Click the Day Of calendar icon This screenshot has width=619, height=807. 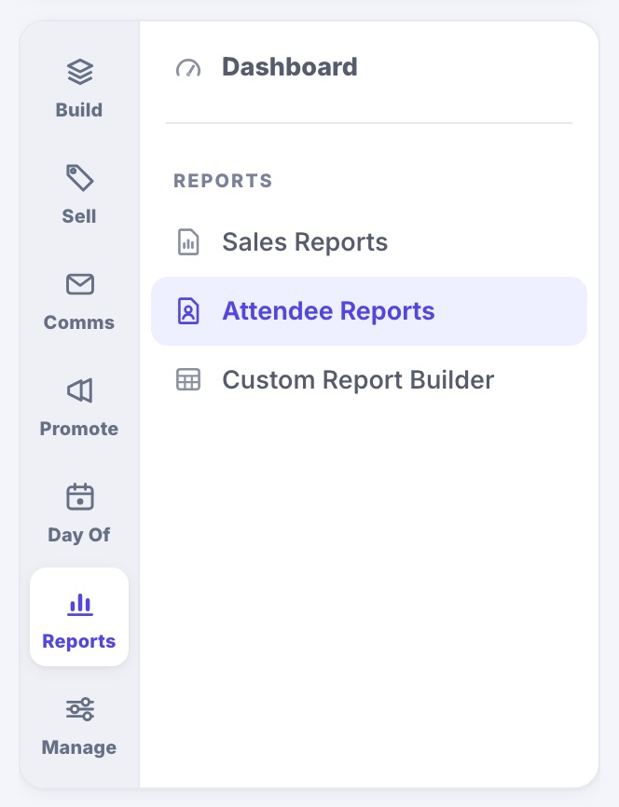(x=80, y=497)
